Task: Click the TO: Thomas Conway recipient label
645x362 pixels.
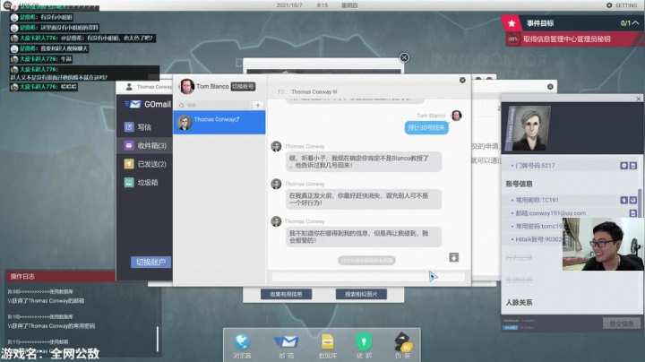Action: pyautogui.click(x=307, y=91)
